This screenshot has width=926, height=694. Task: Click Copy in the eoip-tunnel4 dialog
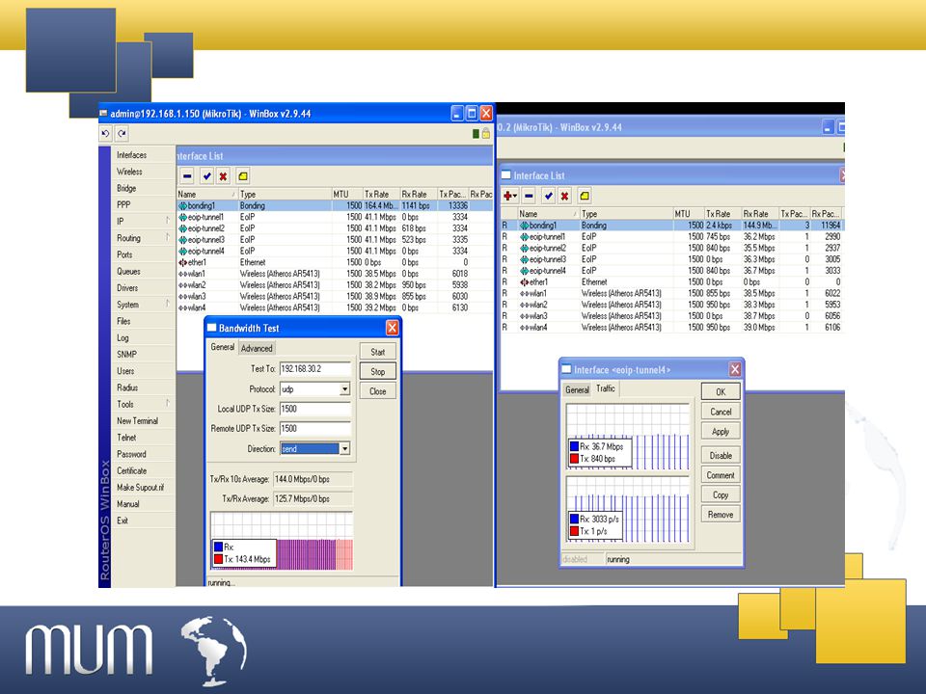coord(721,495)
